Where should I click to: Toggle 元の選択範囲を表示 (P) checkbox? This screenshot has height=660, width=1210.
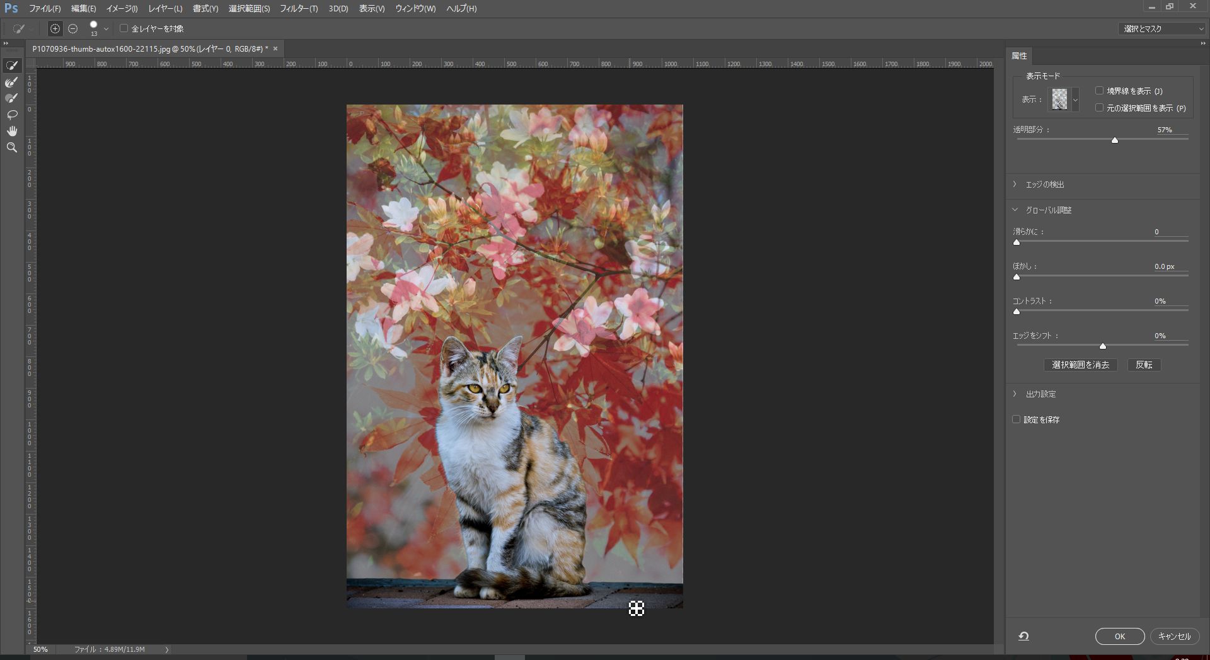click(x=1099, y=108)
